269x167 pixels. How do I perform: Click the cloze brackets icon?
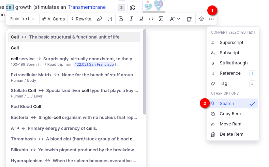click(109, 19)
